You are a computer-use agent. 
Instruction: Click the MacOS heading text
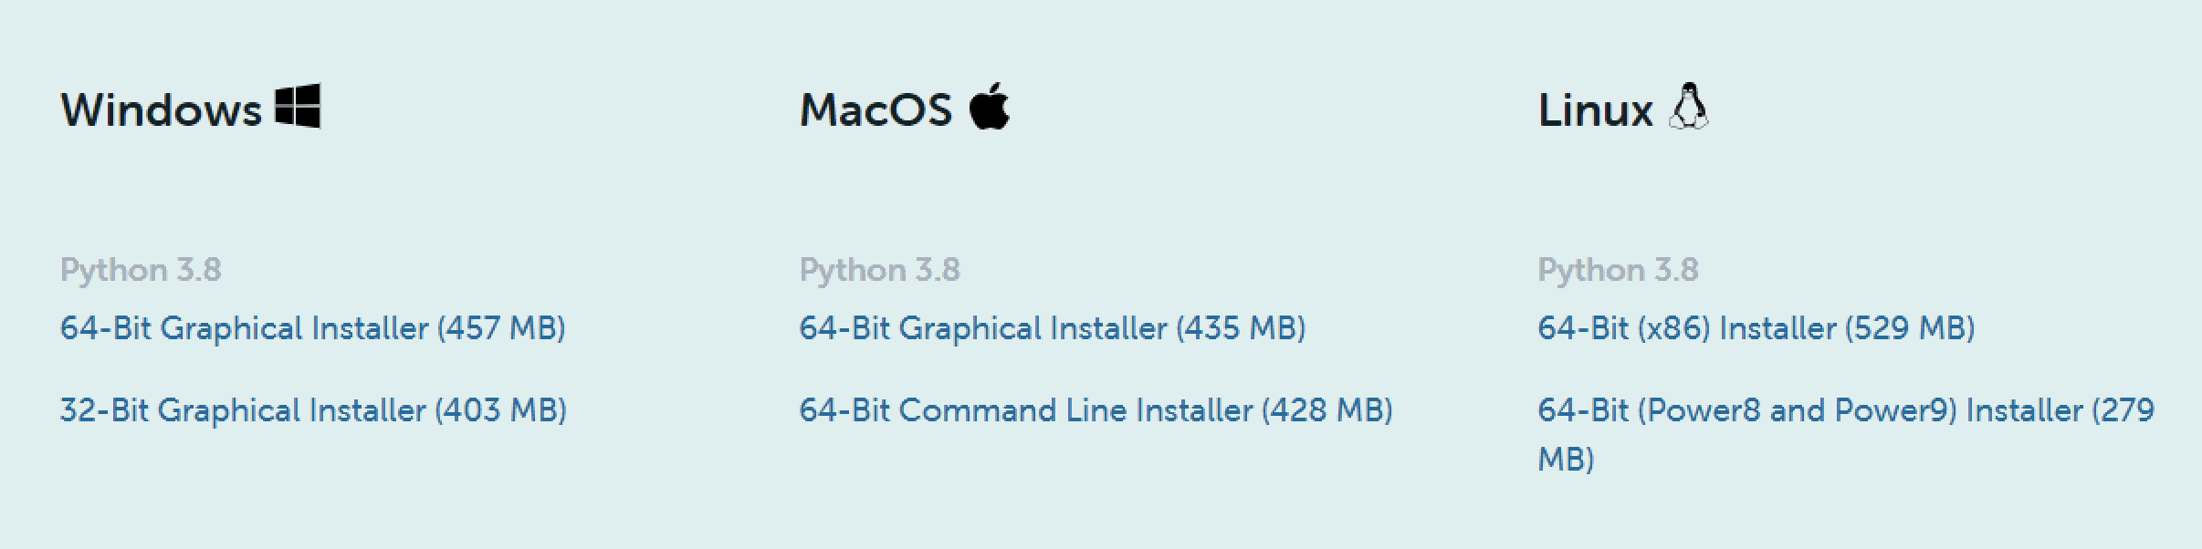click(876, 110)
